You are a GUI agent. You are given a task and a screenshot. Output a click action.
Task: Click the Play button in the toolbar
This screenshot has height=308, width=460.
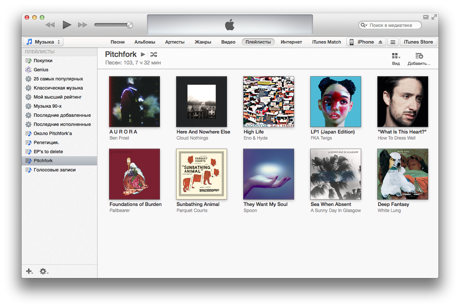pyautogui.click(x=67, y=25)
